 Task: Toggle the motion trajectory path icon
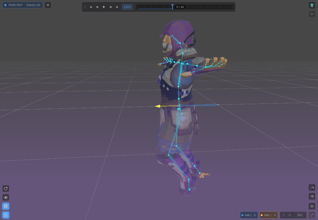click(312, 187)
